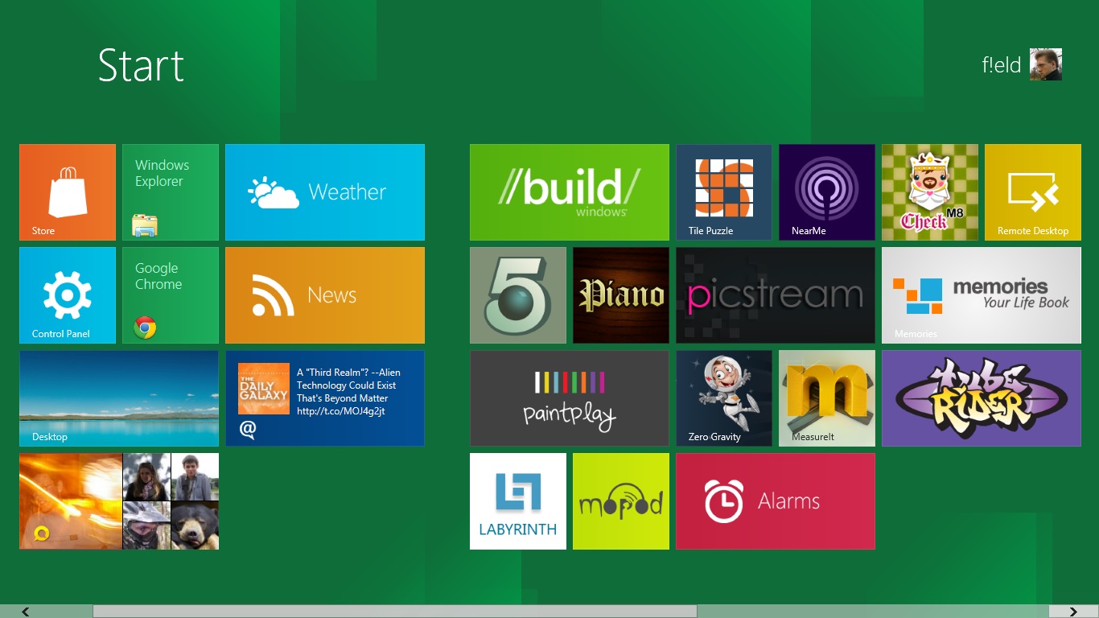Open the Tube Rider game tile
The image size is (1099, 618).
click(982, 398)
